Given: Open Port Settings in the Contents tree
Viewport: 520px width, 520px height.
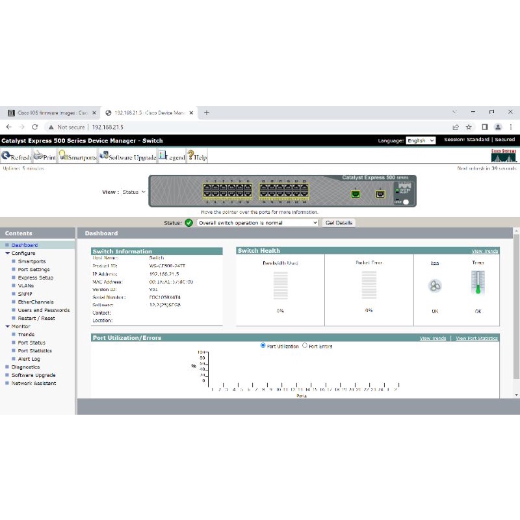Looking at the screenshot, I should pyautogui.click(x=34, y=270).
